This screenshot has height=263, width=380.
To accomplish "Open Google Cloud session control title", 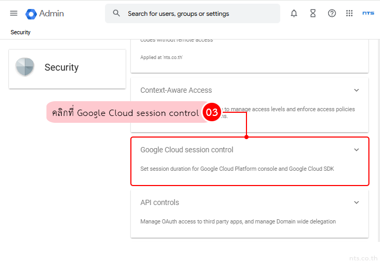I will 187,150.
